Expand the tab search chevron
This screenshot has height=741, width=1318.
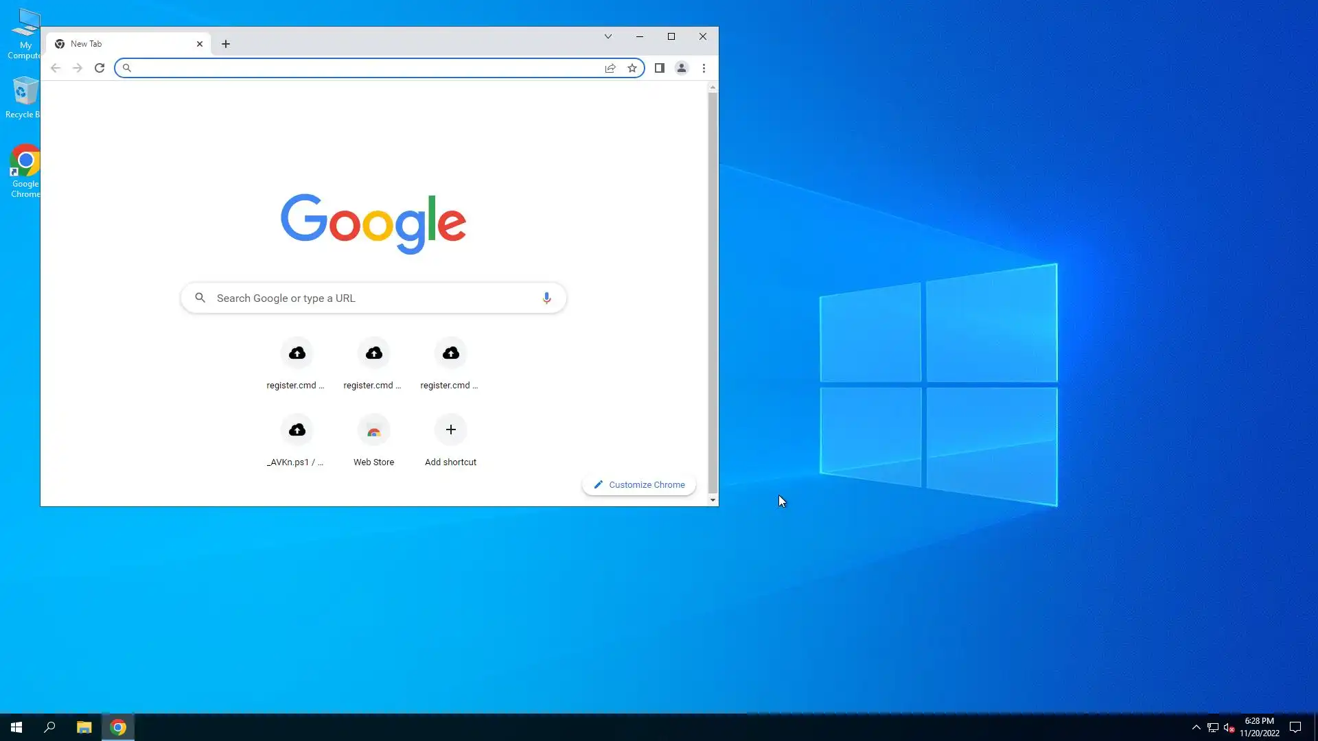(x=608, y=36)
